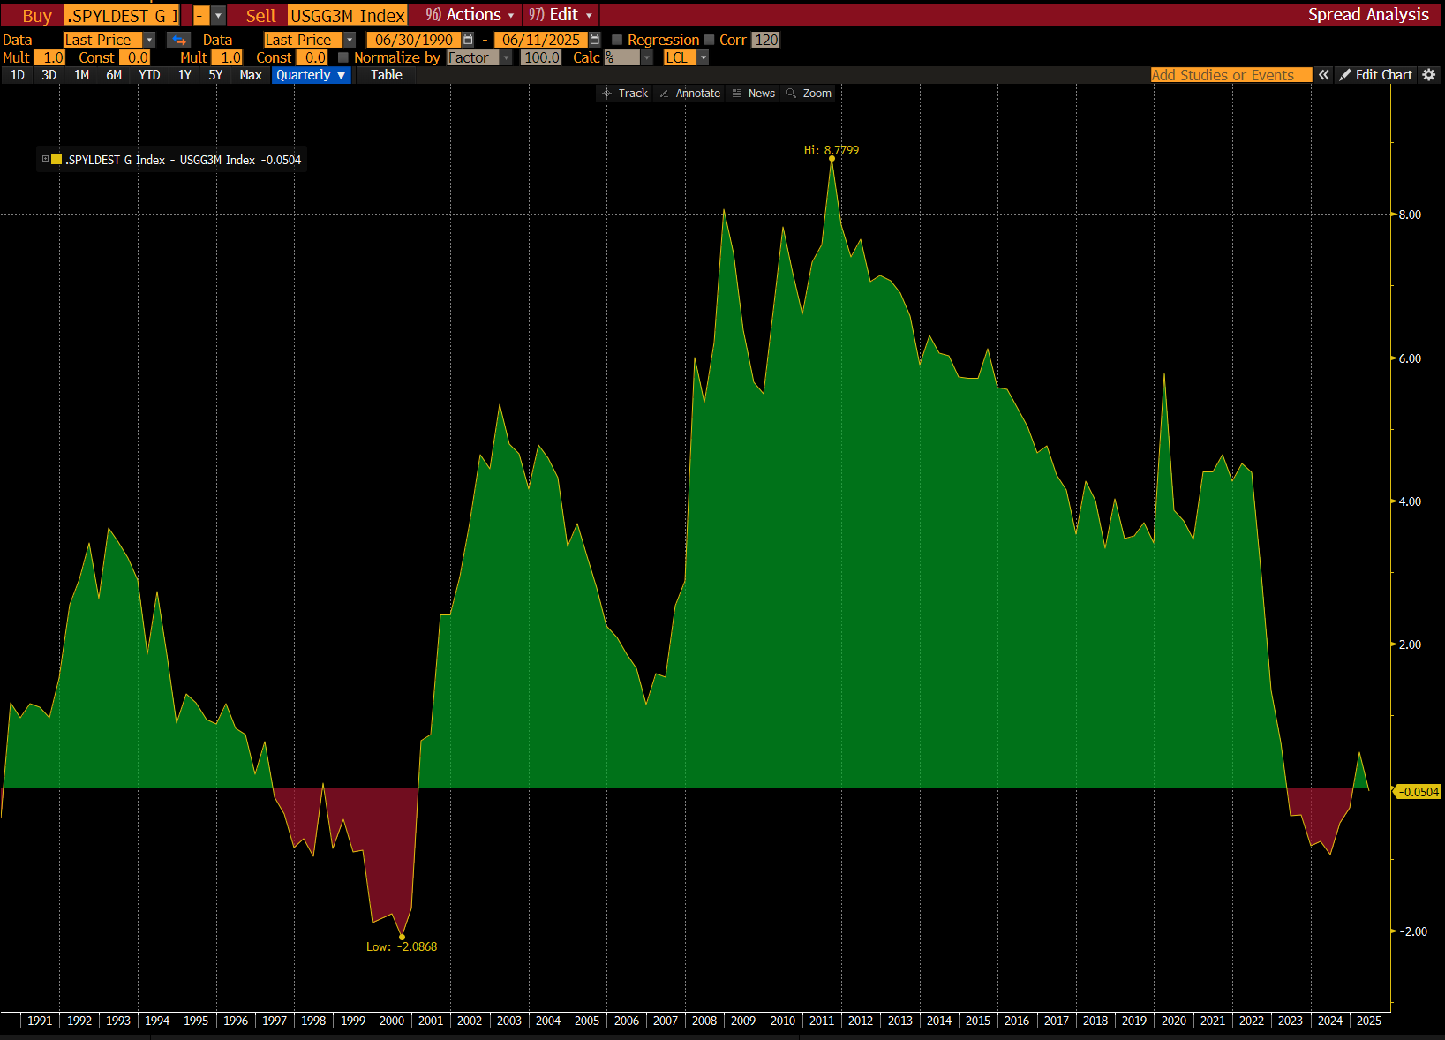The image size is (1445, 1040).
Task: Activate the Annotate tool
Action: point(689,93)
